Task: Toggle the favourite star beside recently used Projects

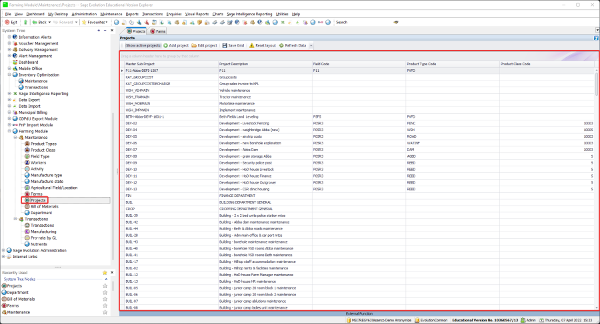Action: point(105,286)
